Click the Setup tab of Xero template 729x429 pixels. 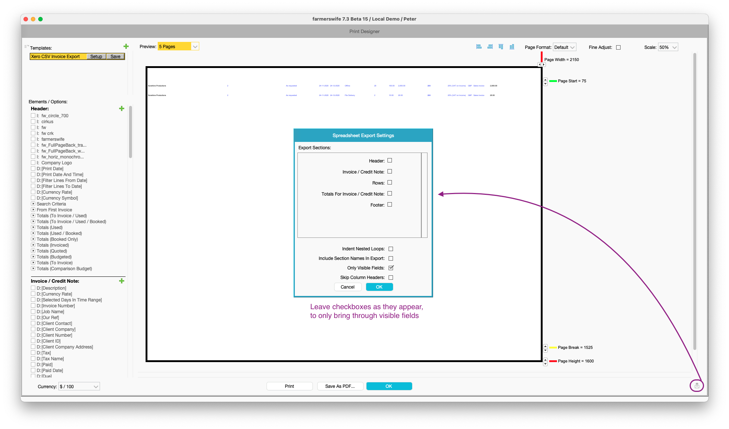96,56
